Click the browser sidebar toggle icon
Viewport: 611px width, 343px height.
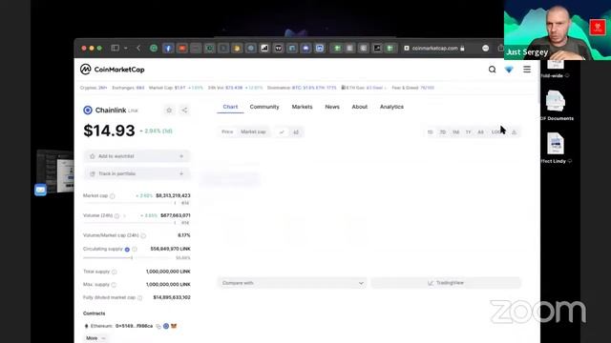115,48
